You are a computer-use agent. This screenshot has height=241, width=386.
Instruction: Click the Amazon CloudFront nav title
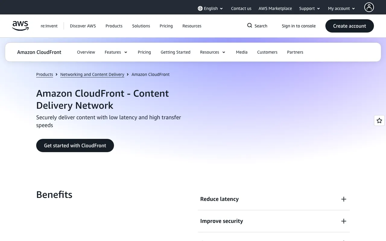(x=39, y=52)
